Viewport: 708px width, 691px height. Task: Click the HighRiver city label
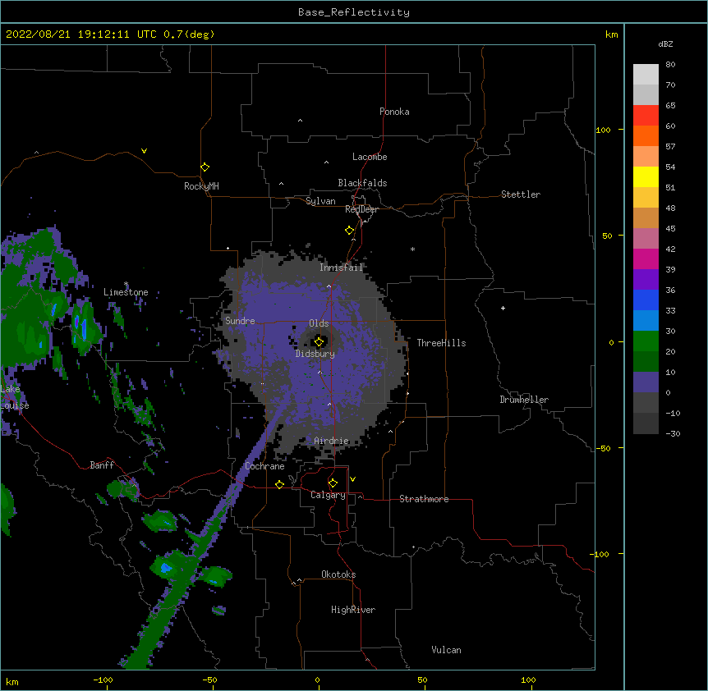[x=353, y=610]
